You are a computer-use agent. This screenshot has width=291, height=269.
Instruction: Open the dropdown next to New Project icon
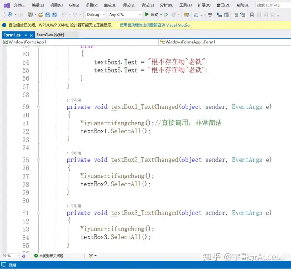coord(36,15)
